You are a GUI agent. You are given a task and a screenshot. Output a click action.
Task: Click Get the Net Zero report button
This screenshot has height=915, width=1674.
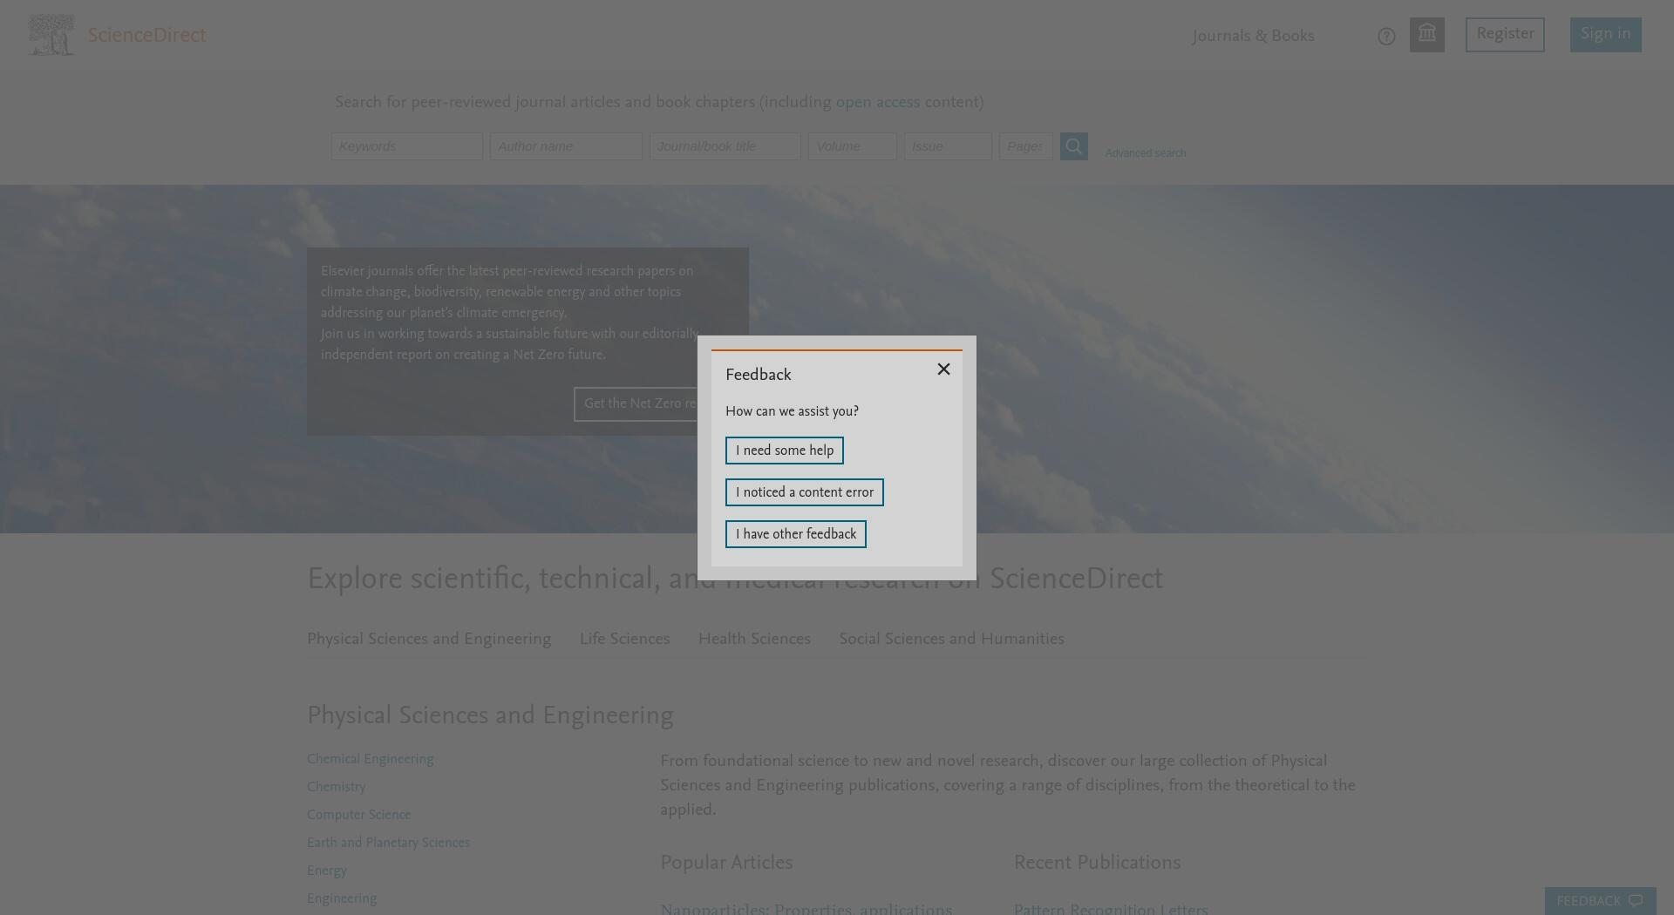coord(636,404)
